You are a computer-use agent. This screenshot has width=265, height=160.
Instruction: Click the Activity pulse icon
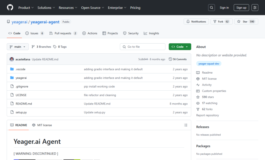click(x=198, y=85)
